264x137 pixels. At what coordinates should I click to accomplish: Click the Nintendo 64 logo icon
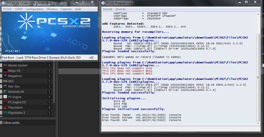(x=5, y=92)
